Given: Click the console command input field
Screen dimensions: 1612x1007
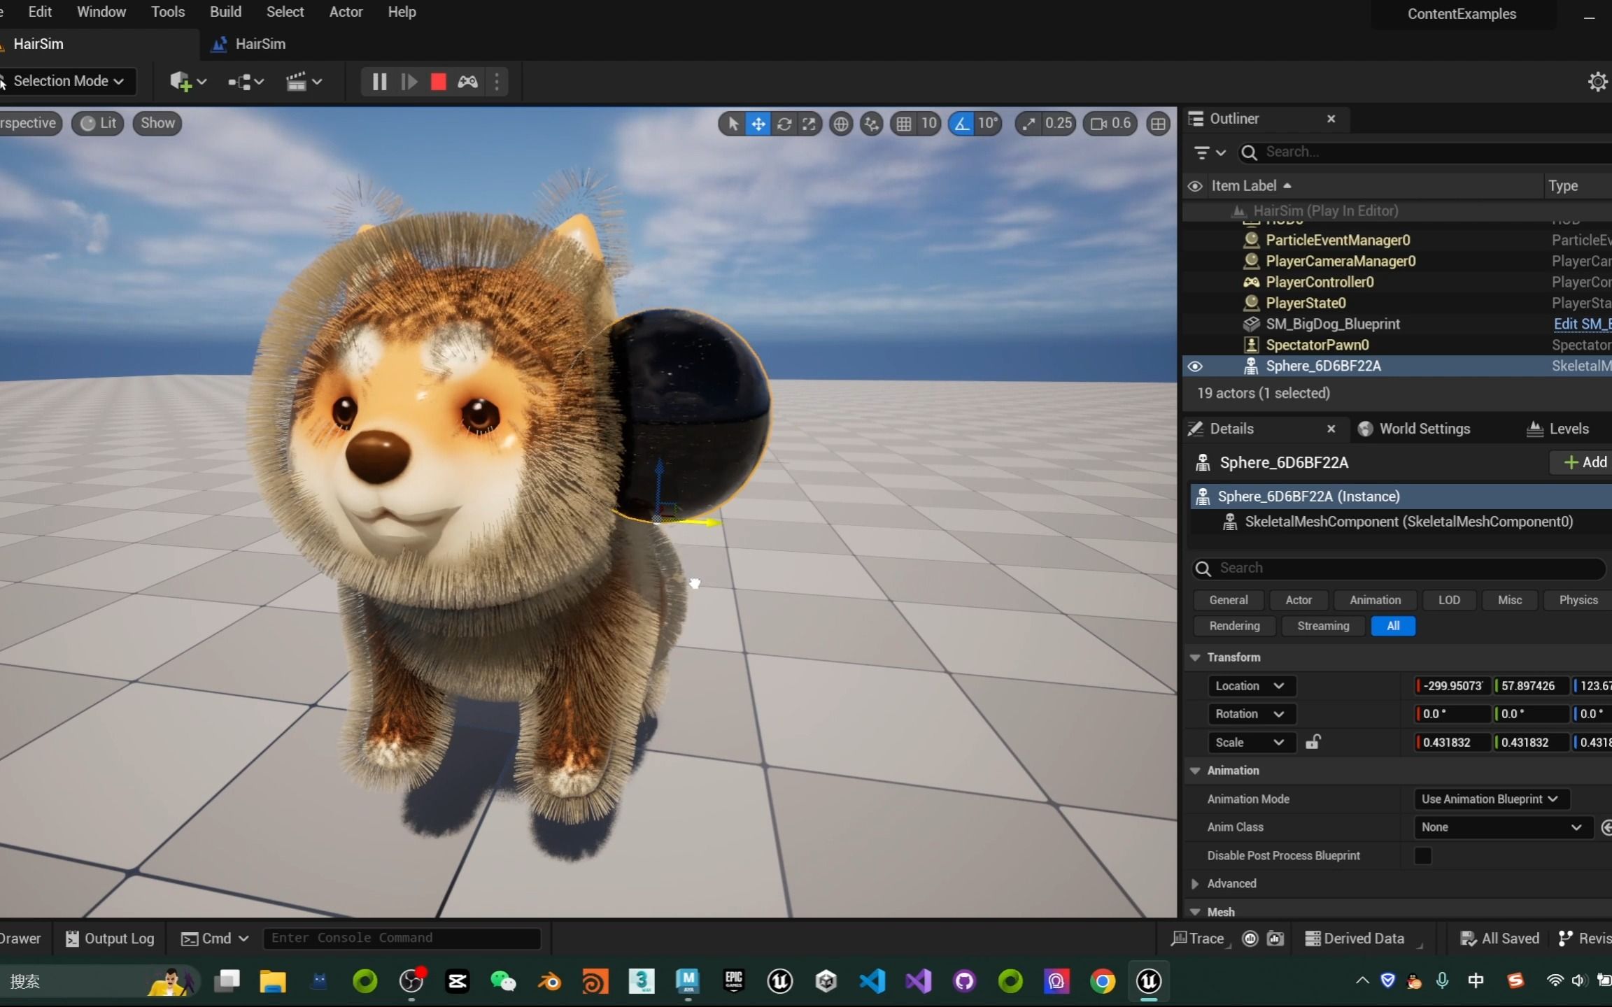Looking at the screenshot, I should point(402,938).
